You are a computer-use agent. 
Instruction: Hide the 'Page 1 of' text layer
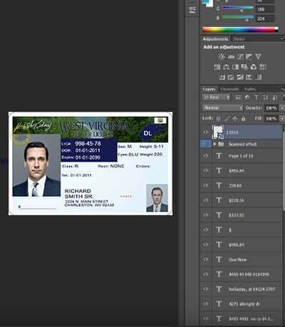(206, 156)
